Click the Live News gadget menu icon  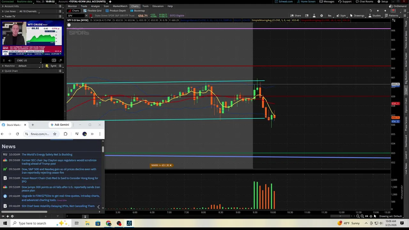pyautogui.click(x=60, y=11)
